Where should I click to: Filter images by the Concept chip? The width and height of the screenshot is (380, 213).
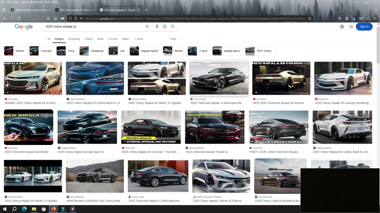pos(42,51)
